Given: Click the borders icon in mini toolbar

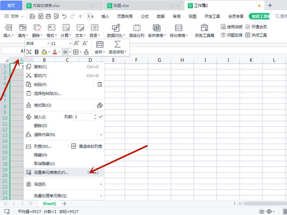Looking at the screenshot, I should [76, 52].
